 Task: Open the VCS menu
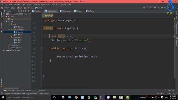click(58, 4)
